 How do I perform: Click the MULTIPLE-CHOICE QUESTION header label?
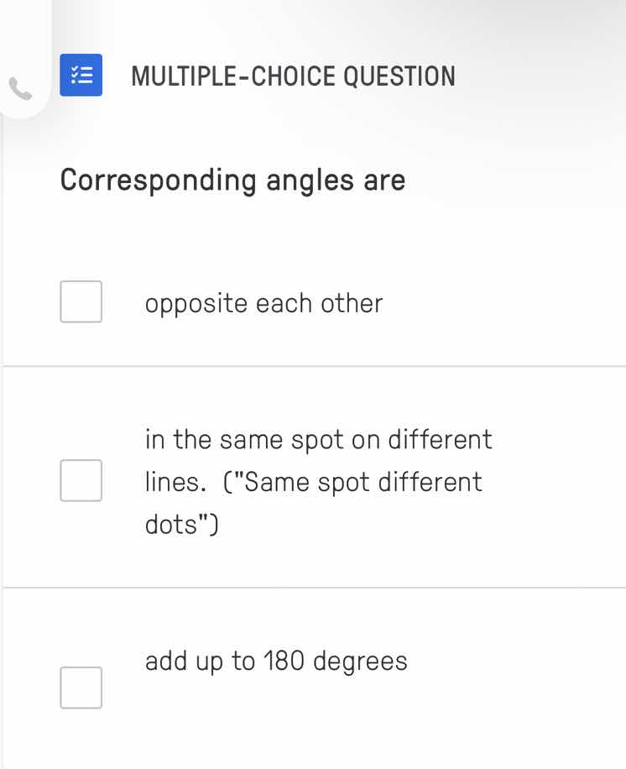pyautogui.click(x=294, y=76)
